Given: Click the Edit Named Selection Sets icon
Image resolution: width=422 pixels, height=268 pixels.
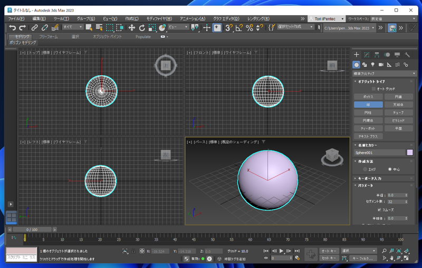Looking at the screenshot, I should coord(272,27).
